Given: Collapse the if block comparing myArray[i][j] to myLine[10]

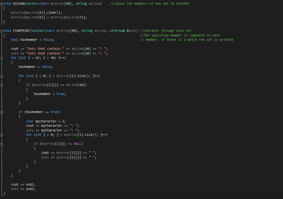Looking at the screenshot, I should (x=1, y=85).
